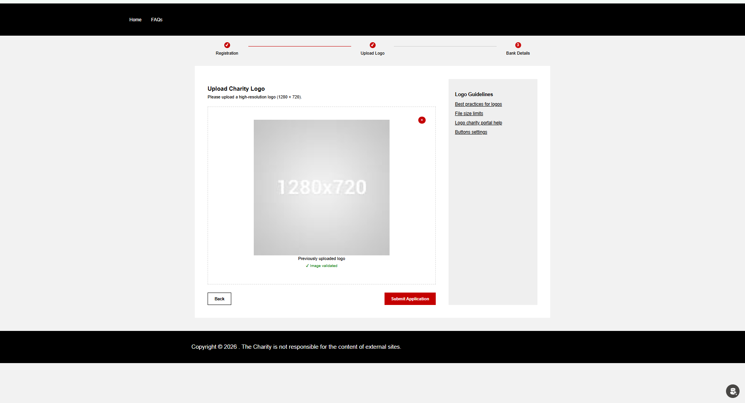
Task: Click the Logo Guidelines heading
Action: [474, 95]
